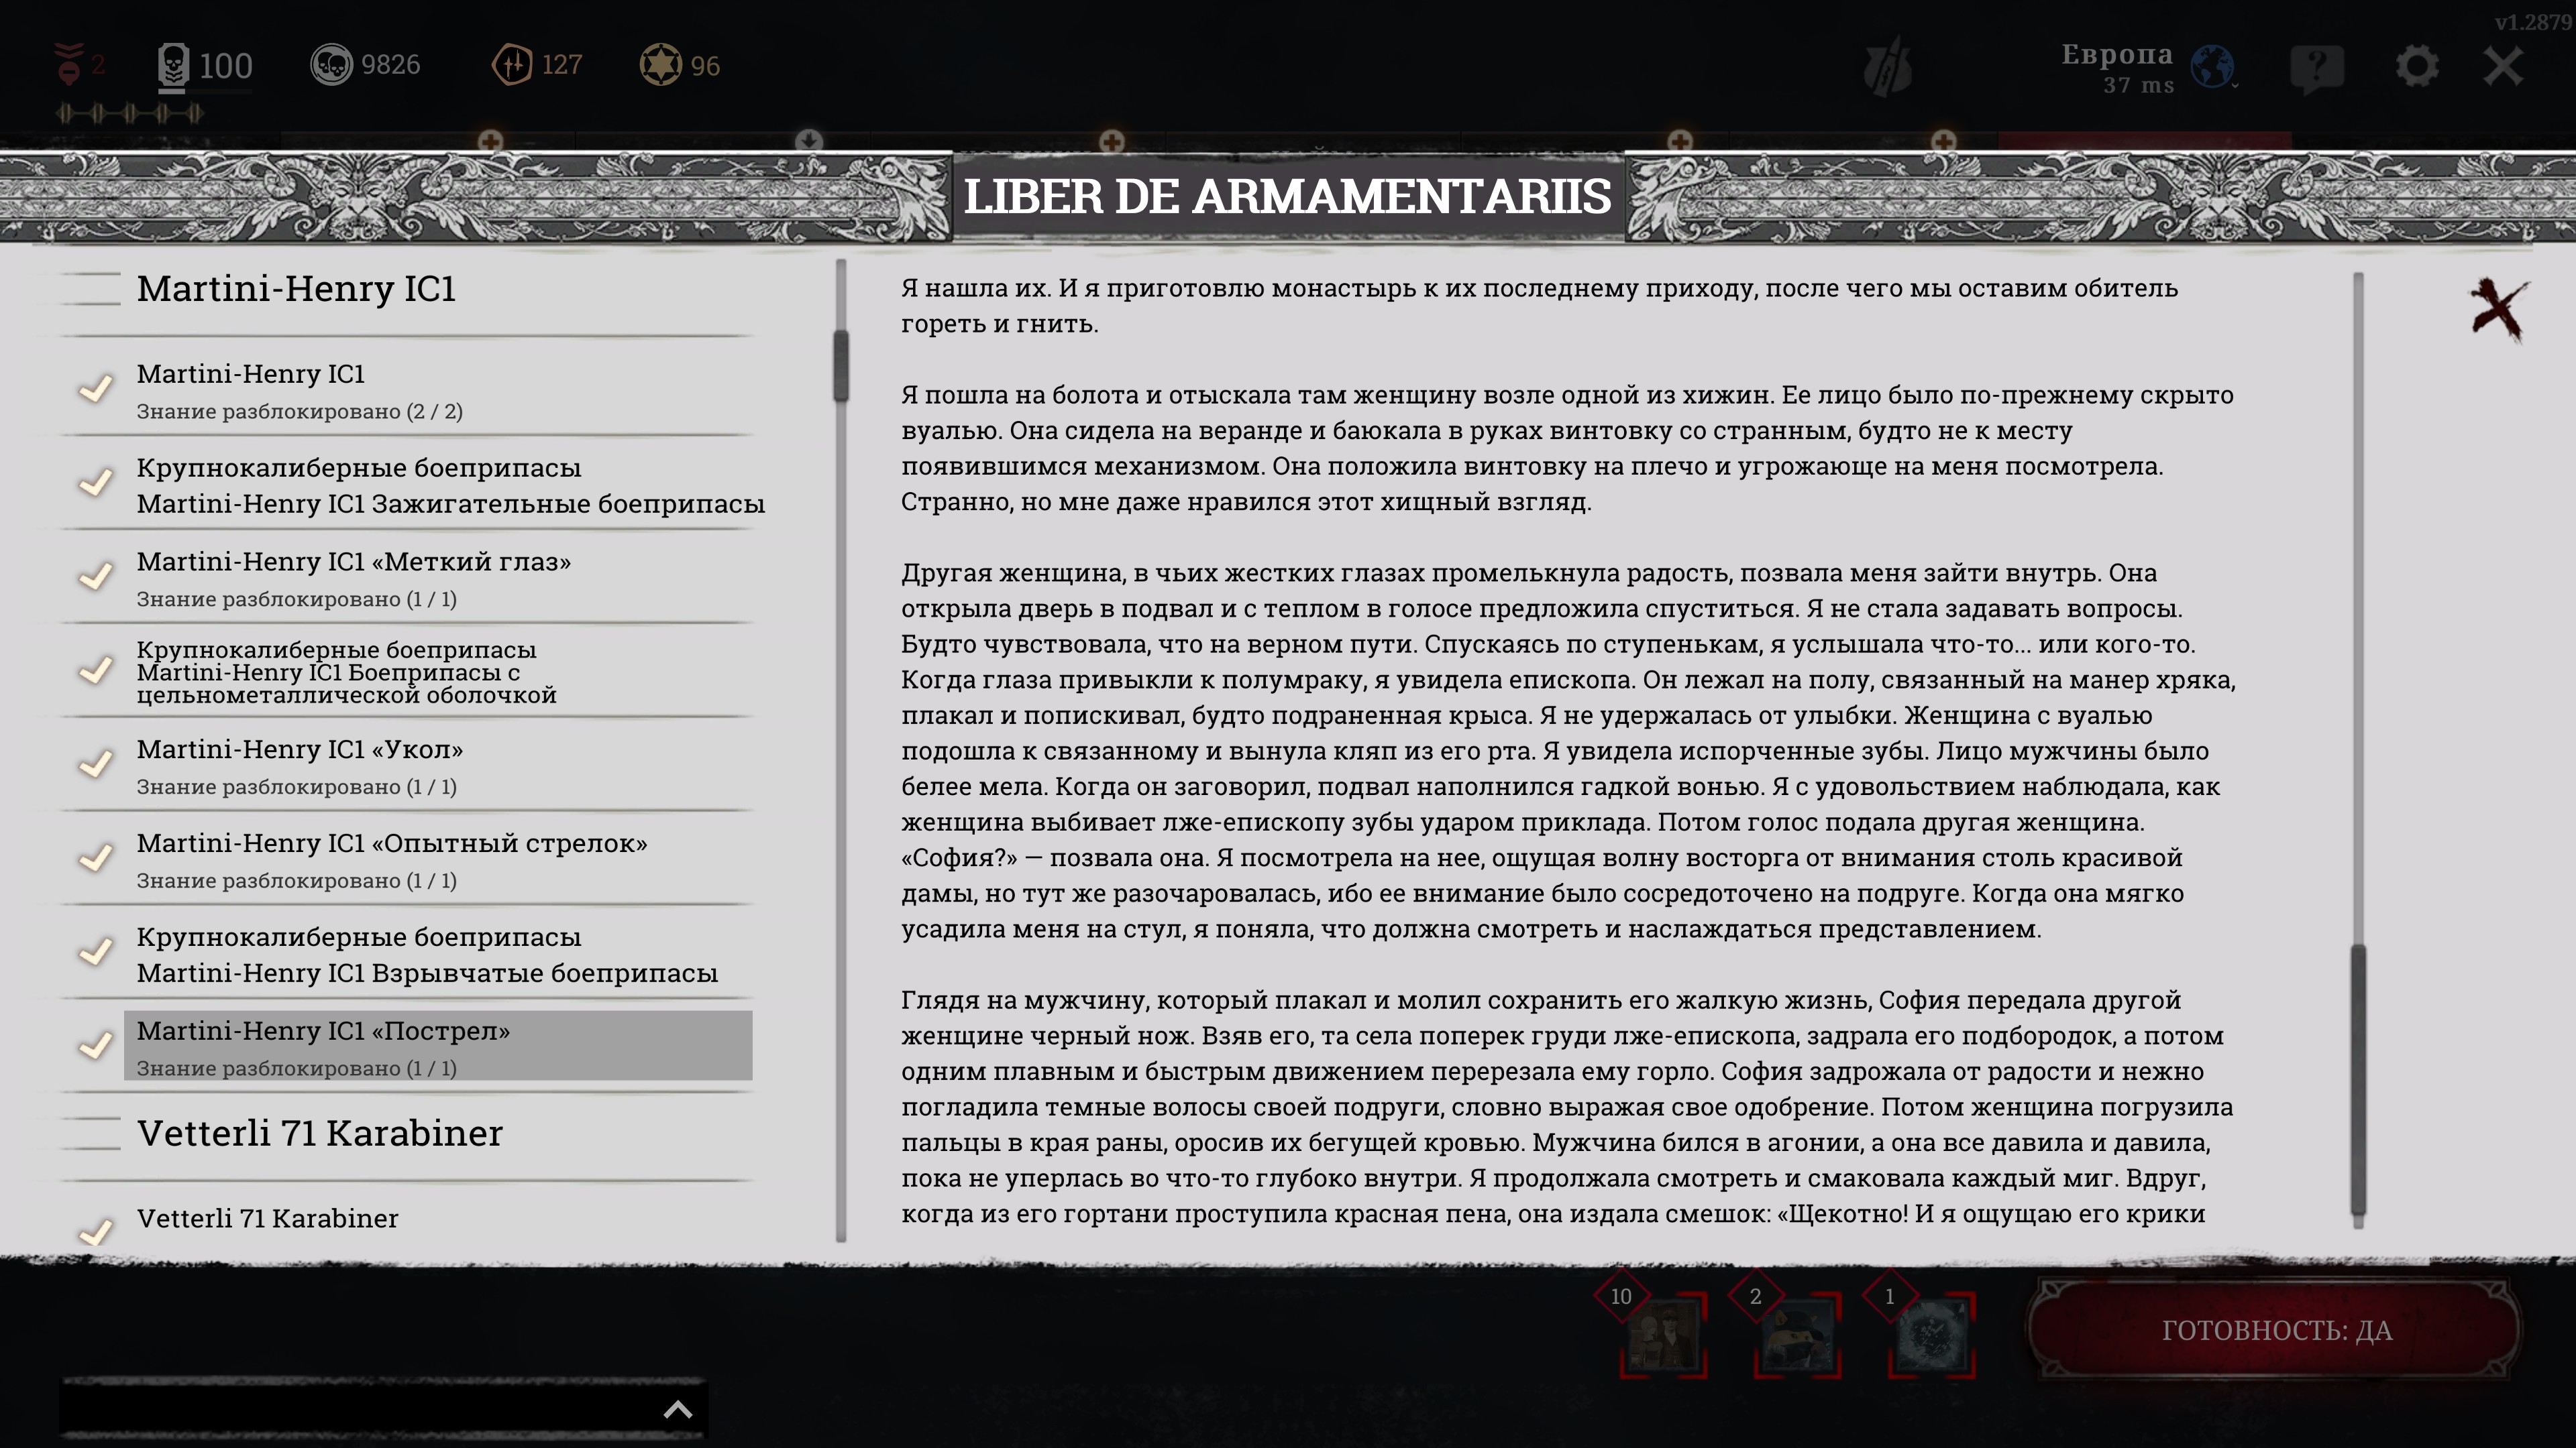Click the team member thumbnail numbered 10
The image size is (2576, 1448).
[x=1663, y=1336]
